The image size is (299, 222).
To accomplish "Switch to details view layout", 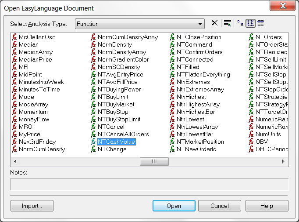I will pos(260,23).
